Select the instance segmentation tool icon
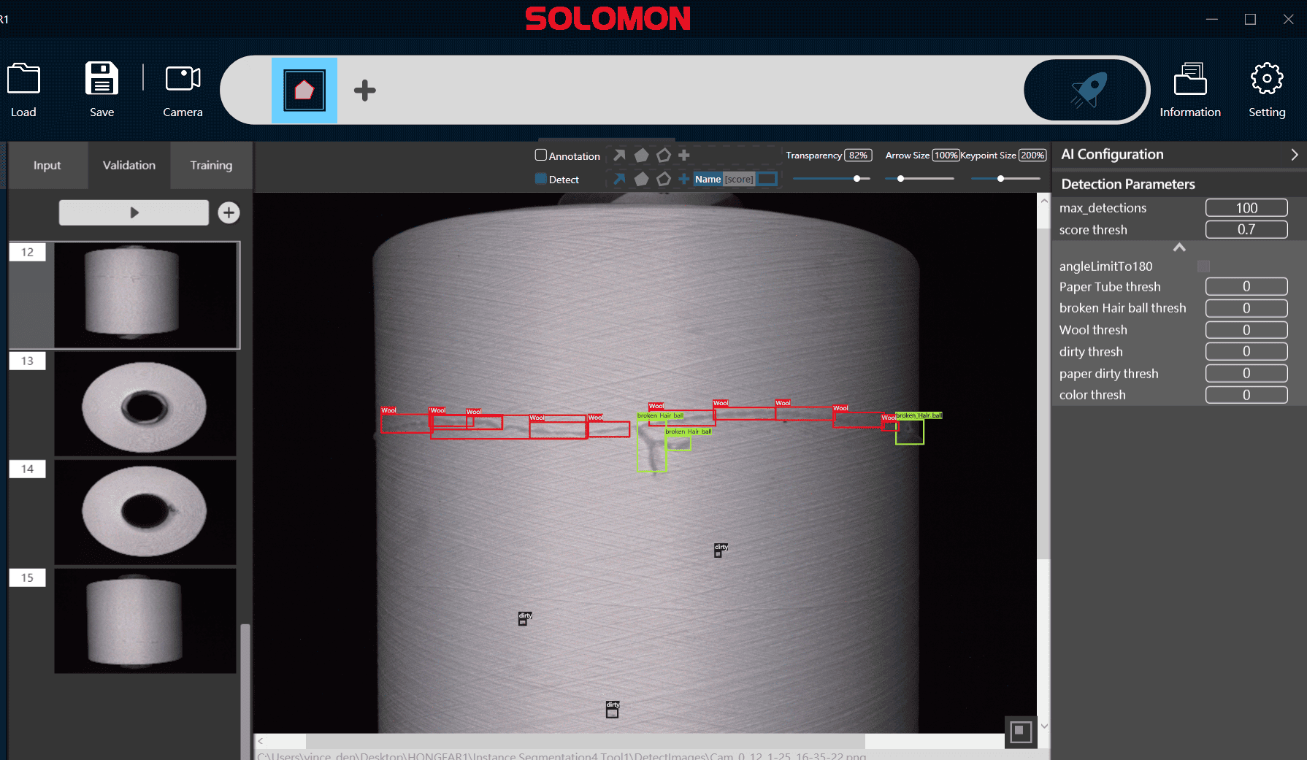This screenshot has height=760, width=1307. pyautogui.click(x=304, y=91)
